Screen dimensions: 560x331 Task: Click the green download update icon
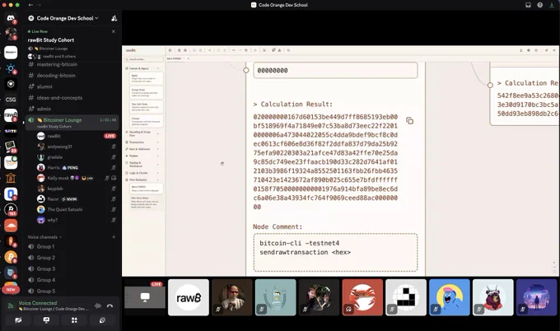click(552, 5)
